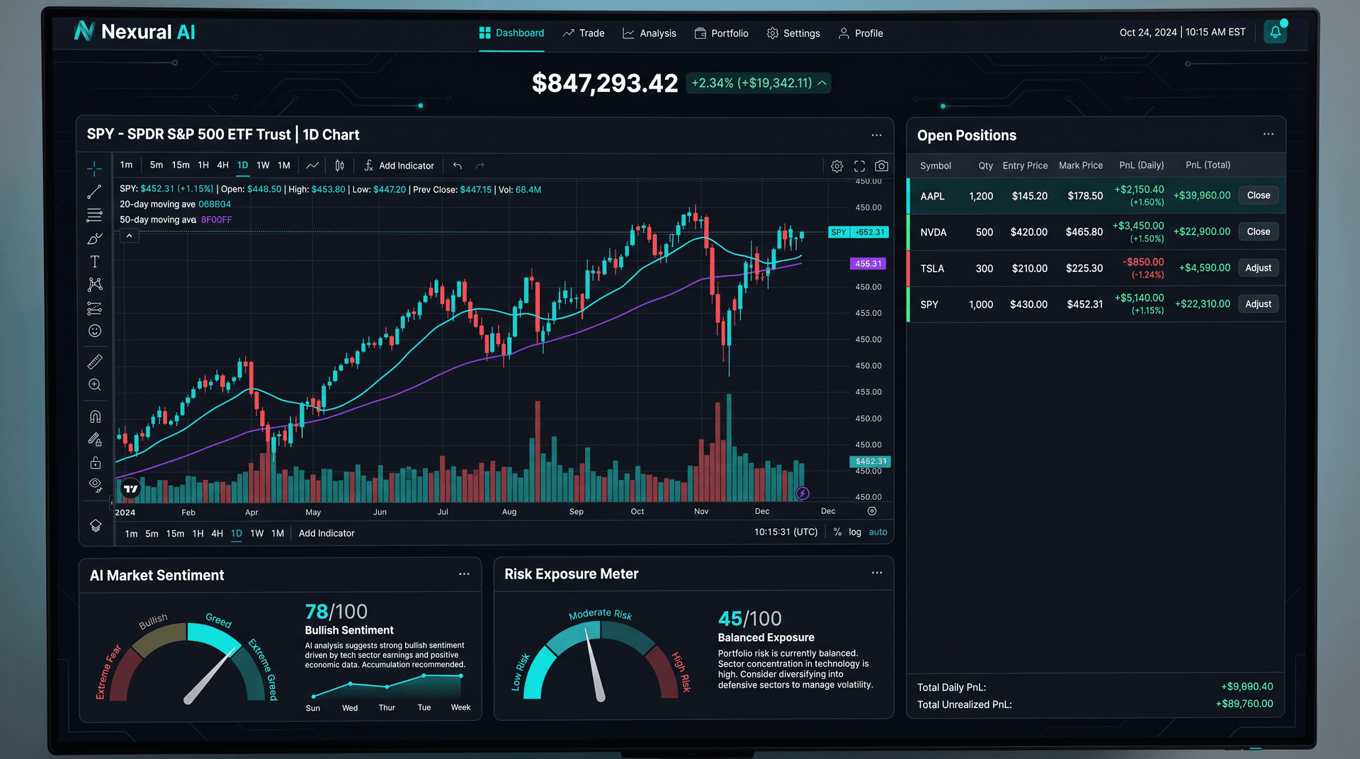
Task: Switch chart to line style icon
Action: (312, 165)
